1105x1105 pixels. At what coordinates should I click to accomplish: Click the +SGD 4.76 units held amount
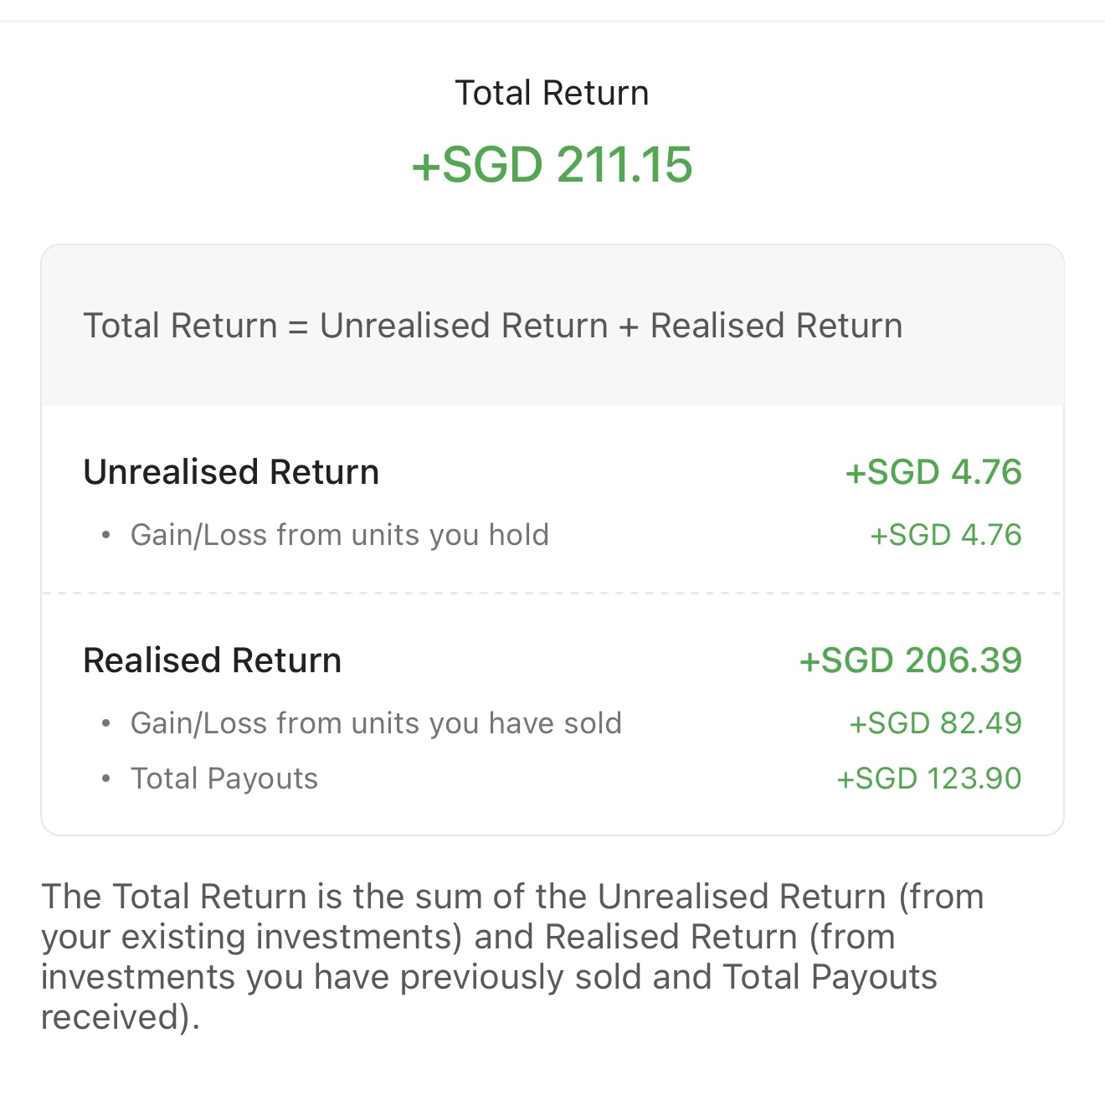(946, 535)
